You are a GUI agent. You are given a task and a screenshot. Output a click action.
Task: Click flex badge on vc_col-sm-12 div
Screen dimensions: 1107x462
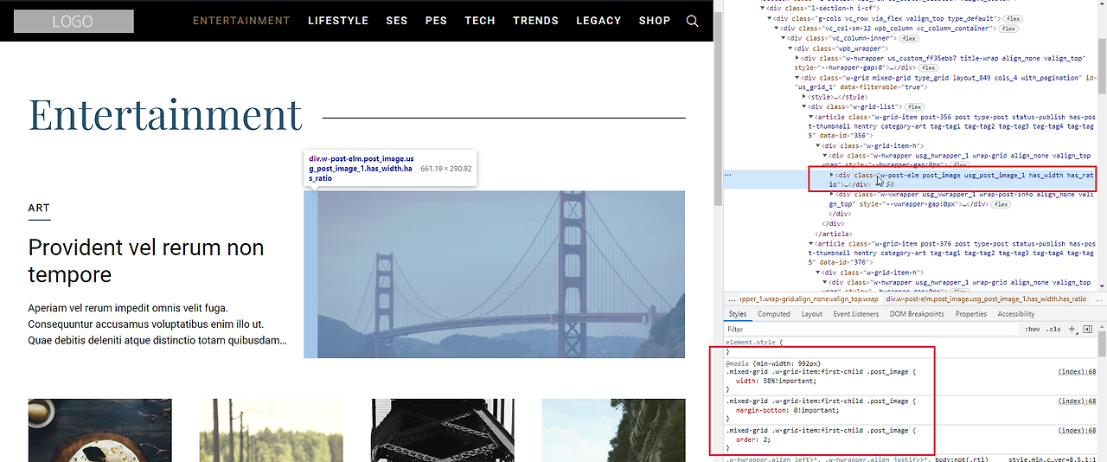1008,29
